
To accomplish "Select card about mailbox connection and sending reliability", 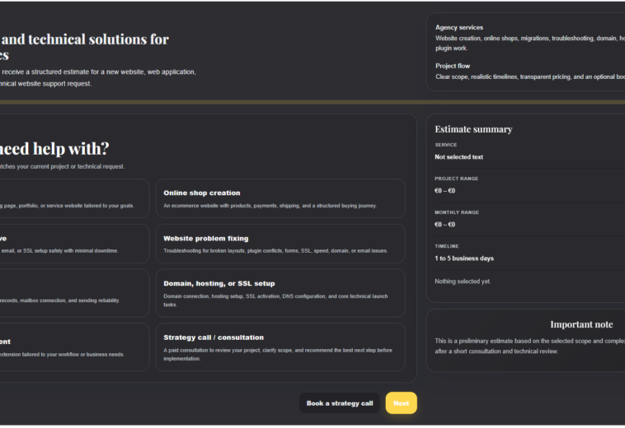I will pyautogui.click(x=74, y=293).
